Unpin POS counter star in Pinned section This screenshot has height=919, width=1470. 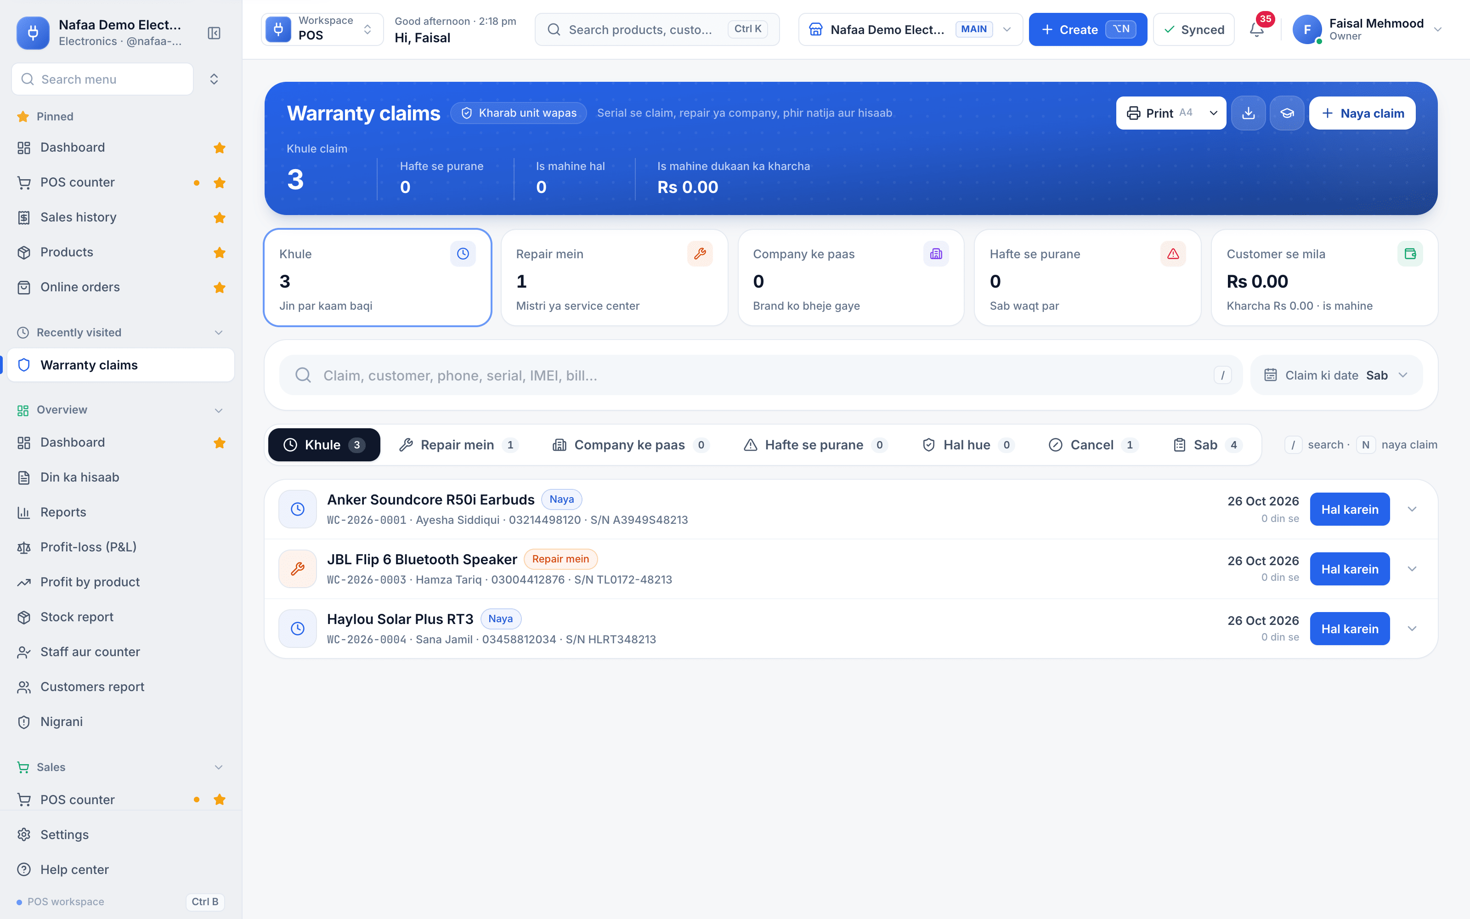pos(219,183)
